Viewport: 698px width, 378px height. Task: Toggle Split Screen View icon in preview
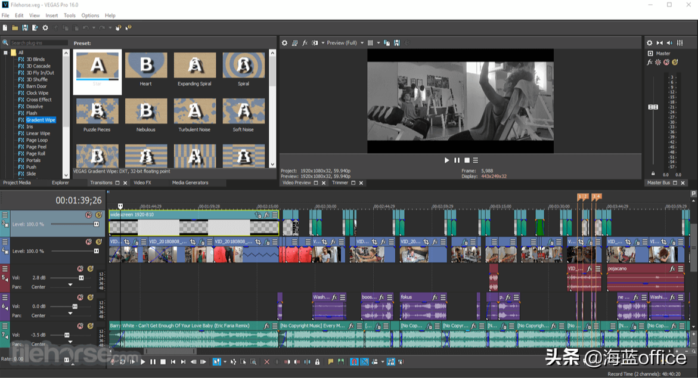(315, 43)
